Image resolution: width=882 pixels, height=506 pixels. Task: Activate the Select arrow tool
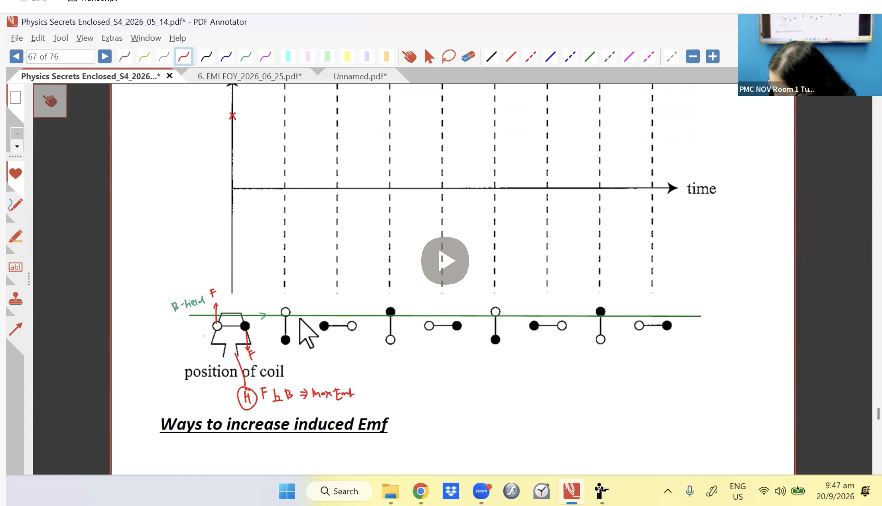pyautogui.click(x=429, y=56)
